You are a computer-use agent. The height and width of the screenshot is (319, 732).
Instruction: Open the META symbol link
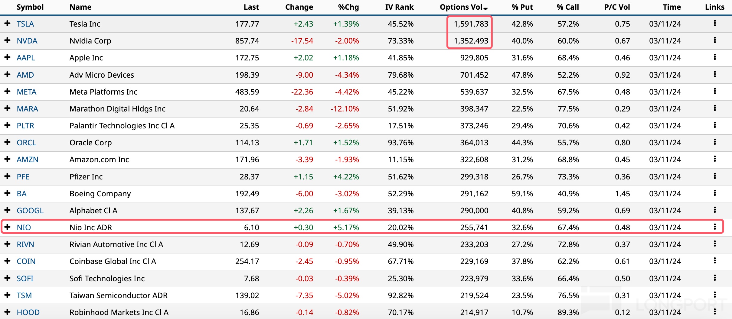[x=27, y=92]
